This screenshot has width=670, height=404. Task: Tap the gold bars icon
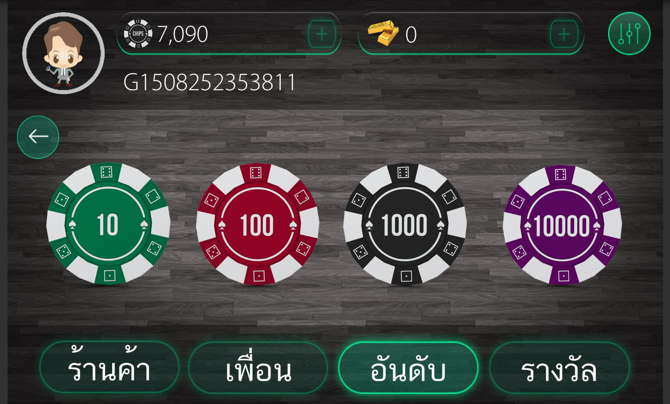click(383, 33)
